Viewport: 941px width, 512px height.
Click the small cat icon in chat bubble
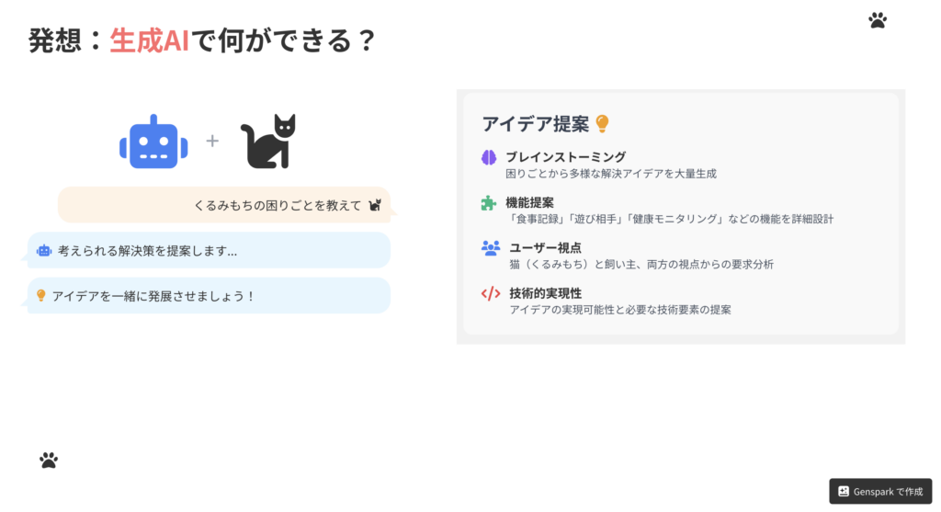tap(375, 205)
